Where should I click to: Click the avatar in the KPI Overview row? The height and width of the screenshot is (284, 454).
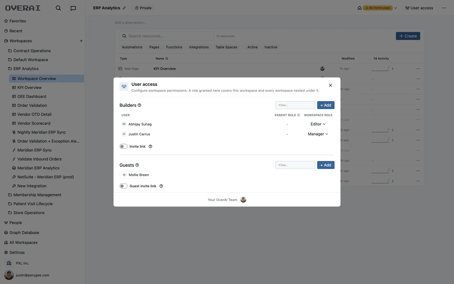322,69
